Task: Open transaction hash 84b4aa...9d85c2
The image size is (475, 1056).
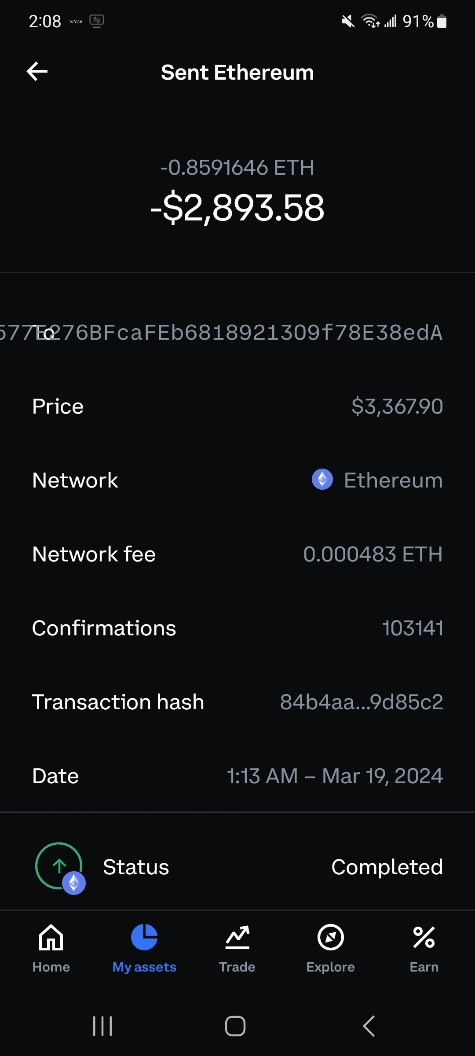Action: click(x=362, y=702)
